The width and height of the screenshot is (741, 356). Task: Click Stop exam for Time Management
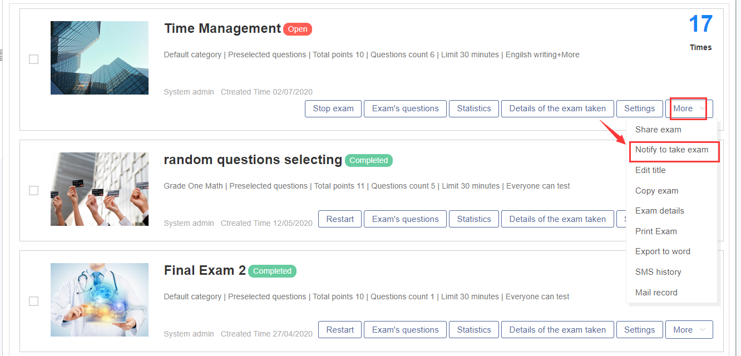[333, 108]
